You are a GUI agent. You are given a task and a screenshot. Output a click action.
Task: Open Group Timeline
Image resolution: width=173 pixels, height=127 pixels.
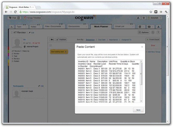tap(33, 18)
